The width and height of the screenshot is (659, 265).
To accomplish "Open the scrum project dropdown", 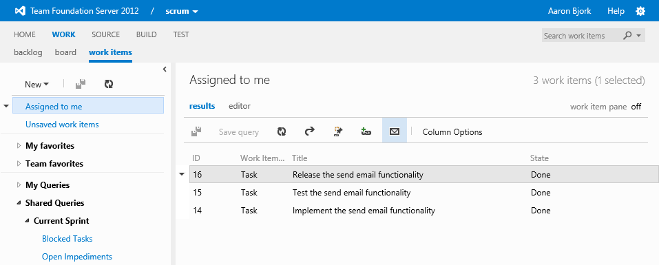I will click(x=182, y=11).
